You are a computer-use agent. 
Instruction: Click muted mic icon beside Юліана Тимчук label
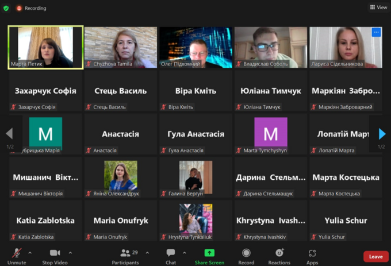coord(239,107)
